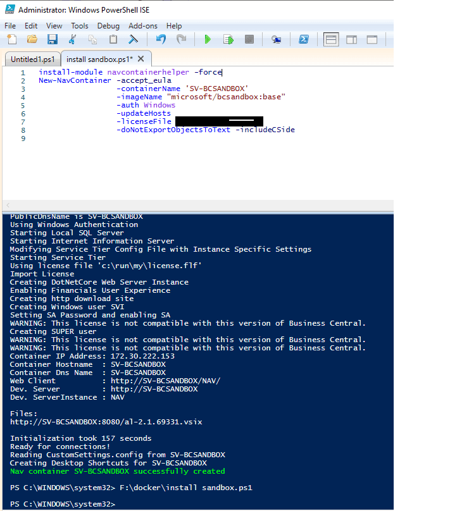469x511 pixels.
Task: Maximize the script pane layout
Action: (x=372, y=40)
